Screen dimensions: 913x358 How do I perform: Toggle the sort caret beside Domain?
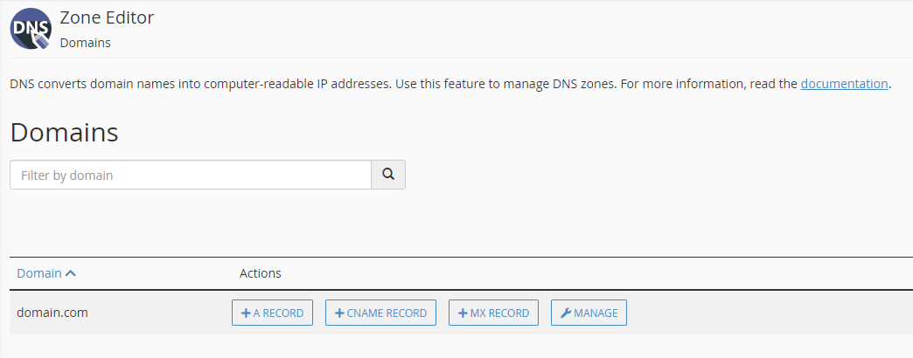[71, 273]
